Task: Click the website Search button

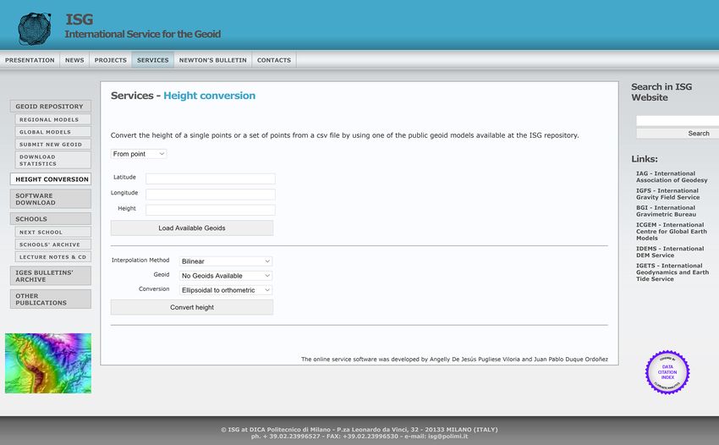Action: 678,134
